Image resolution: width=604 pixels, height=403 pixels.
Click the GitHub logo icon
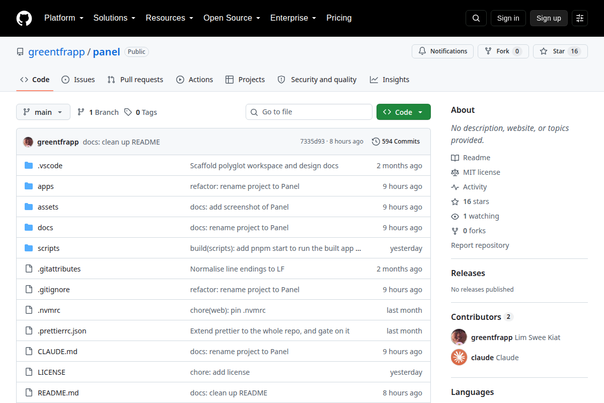click(x=24, y=18)
